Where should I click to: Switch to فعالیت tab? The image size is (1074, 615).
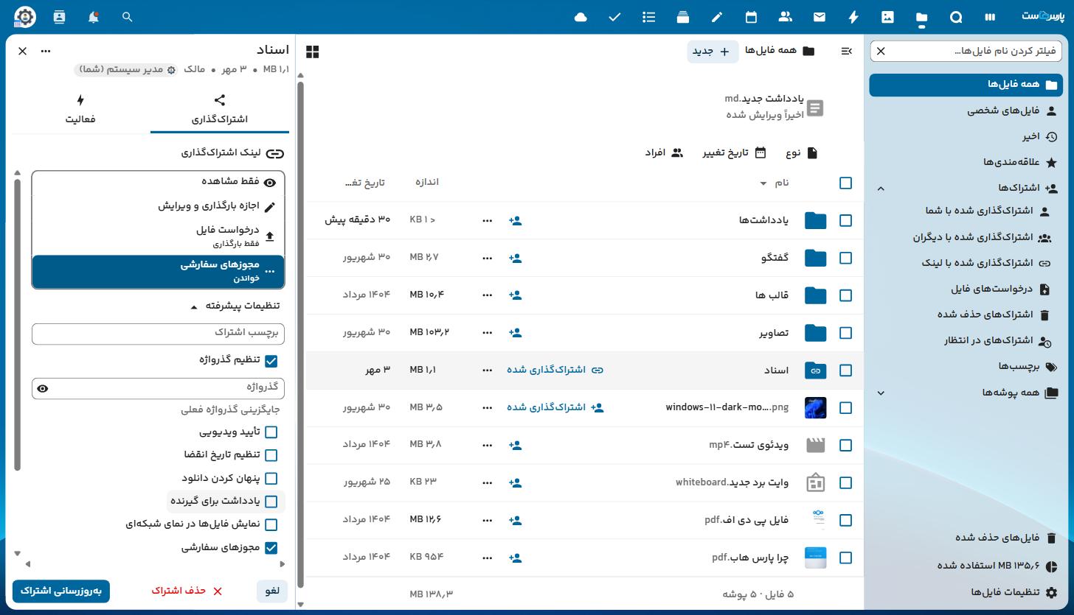[x=80, y=110]
